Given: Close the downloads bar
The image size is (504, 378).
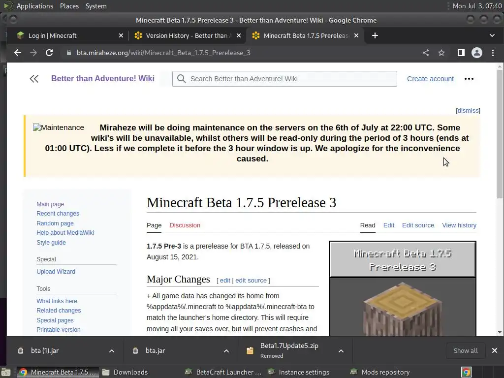Looking at the screenshot, I should point(494,350).
